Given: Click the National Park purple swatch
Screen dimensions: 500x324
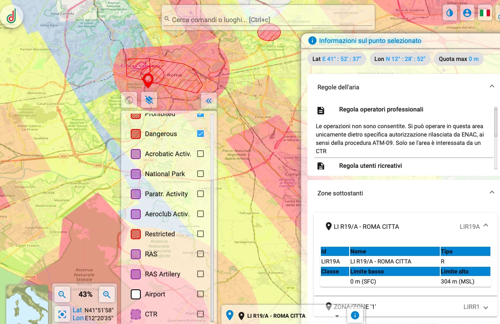Looking at the screenshot, I should [136, 174].
